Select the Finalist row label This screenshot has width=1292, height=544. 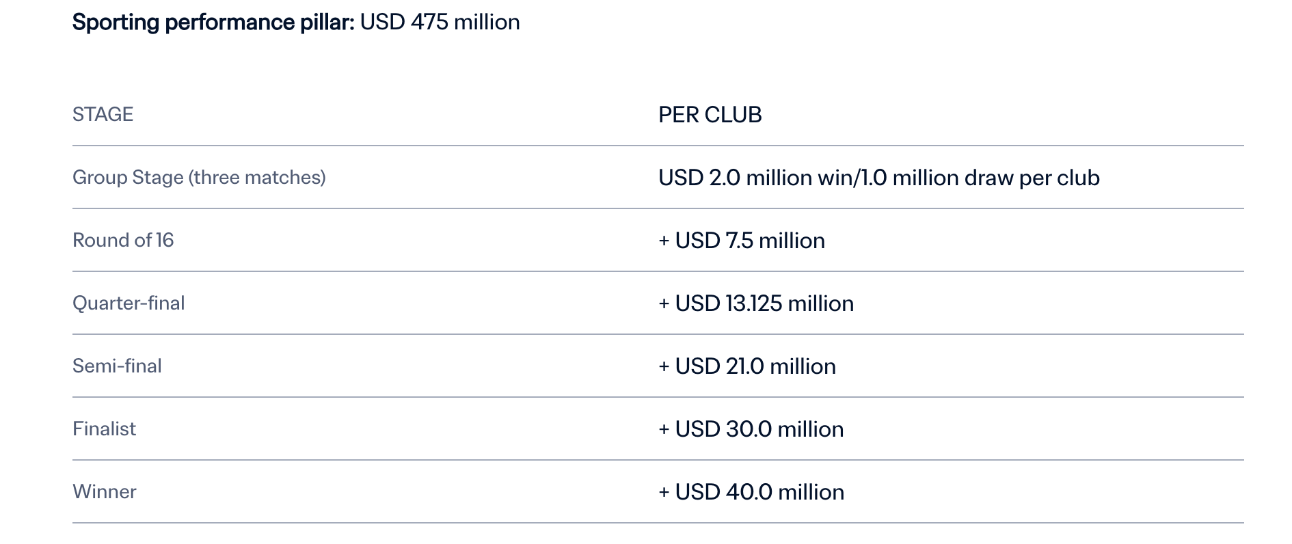point(105,429)
